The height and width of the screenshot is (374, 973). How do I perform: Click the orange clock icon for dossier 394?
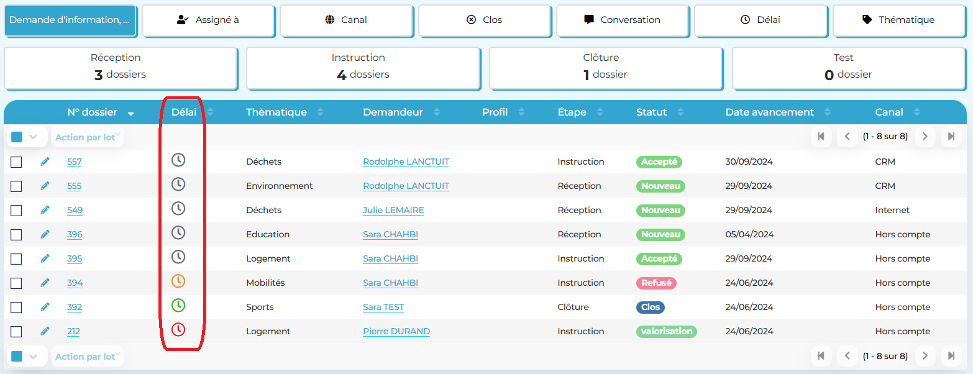tap(178, 281)
